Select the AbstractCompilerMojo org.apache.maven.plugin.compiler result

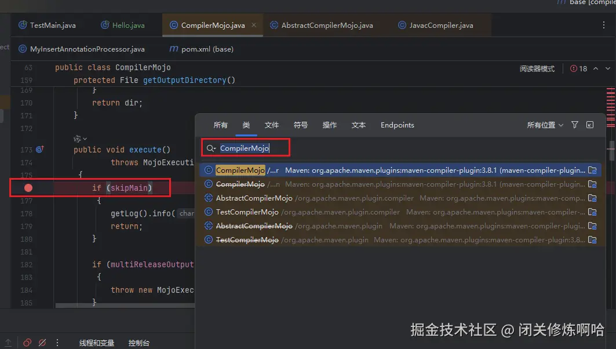400,198
